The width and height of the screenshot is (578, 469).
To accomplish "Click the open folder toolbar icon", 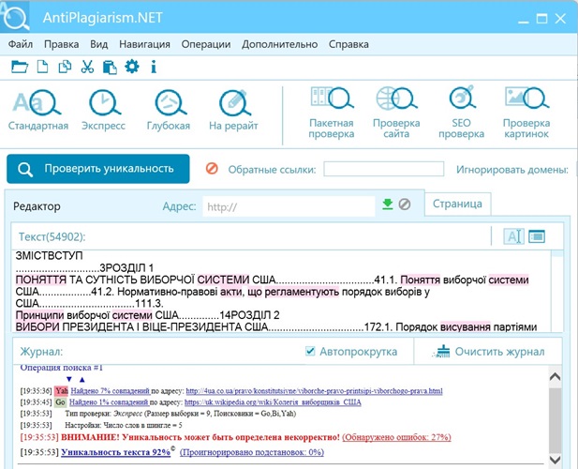I will point(20,67).
